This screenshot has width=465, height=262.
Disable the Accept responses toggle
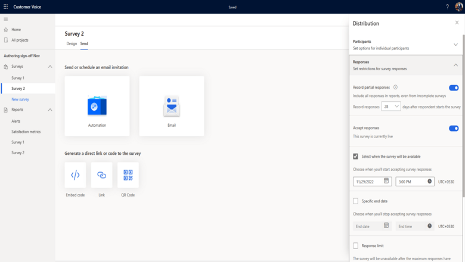click(454, 128)
